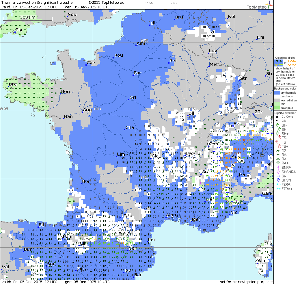Image resolution: width=300 pixels, height=284 pixels.
Task: Click the low radiation gray swatch
Action: 277,100
